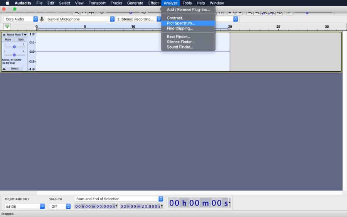
Task: Click the timeline ruler at 25 seconds
Action: coord(278,27)
